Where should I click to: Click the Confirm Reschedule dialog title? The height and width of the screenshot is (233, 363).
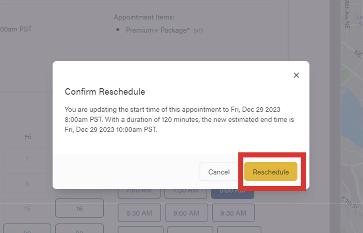click(x=105, y=92)
